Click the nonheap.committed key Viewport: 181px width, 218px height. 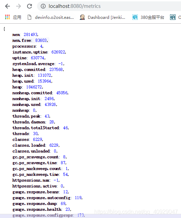pyautogui.click(x=32, y=93)
